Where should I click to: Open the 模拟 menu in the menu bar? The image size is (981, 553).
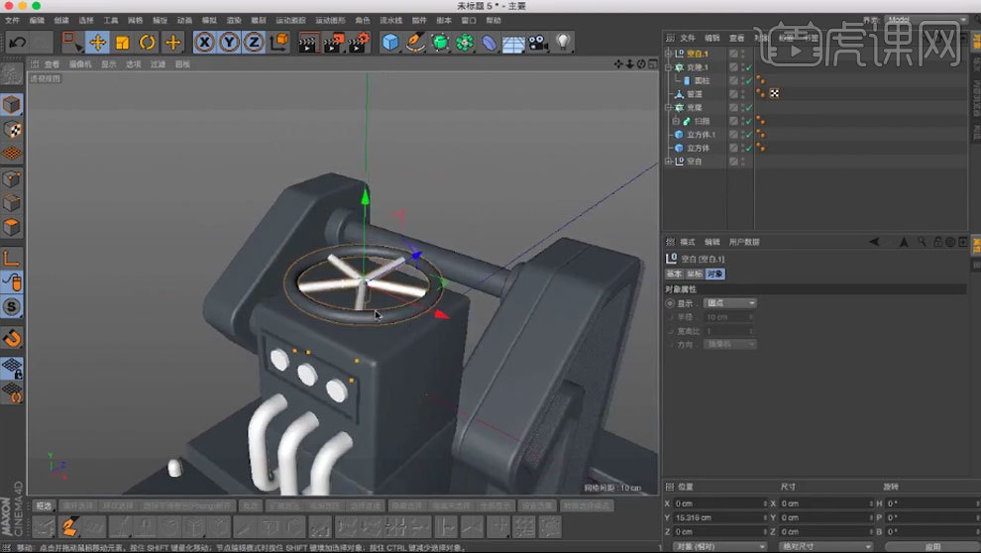pyautogui.click(x=209, y=20)
